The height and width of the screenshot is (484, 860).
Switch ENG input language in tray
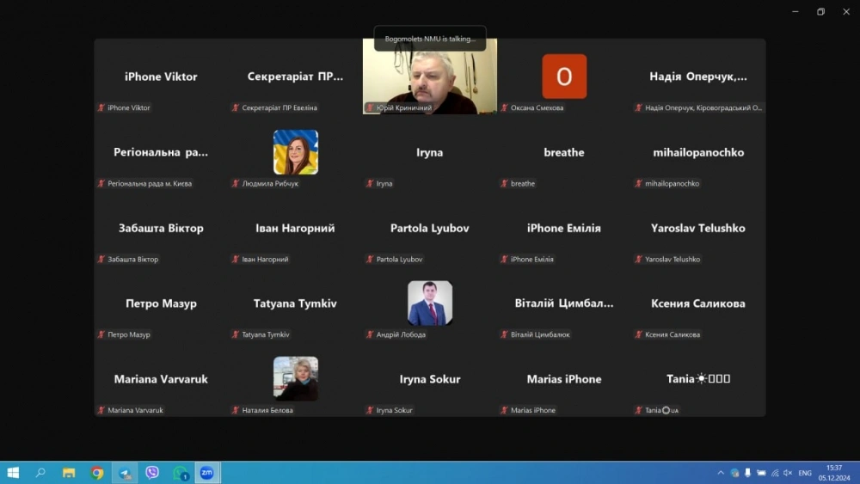pyautogui.click(x=805, y=473)
